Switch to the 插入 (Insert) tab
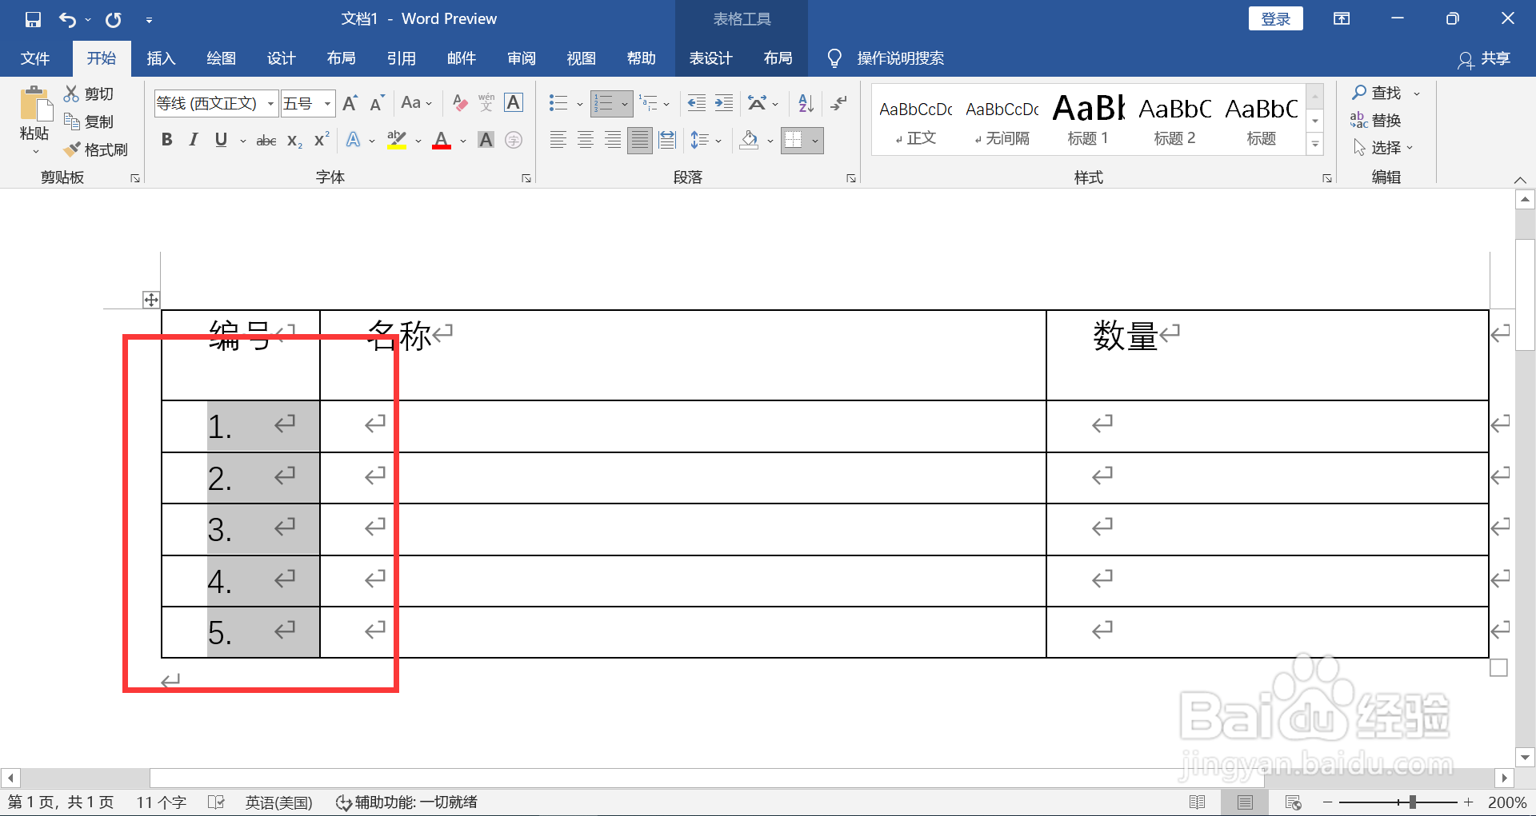Viewport: 1536px width, 816px height. tap(161, 58)
